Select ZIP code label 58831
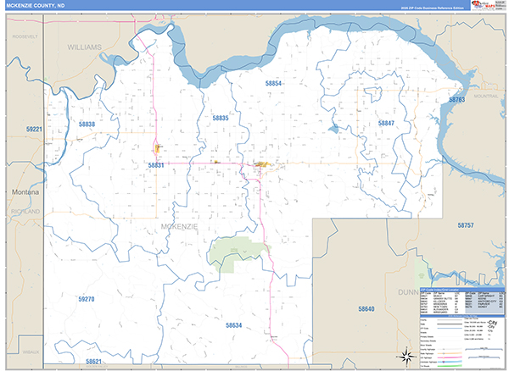Viewport: 509px width, 371px height. (x=156, y=165)
